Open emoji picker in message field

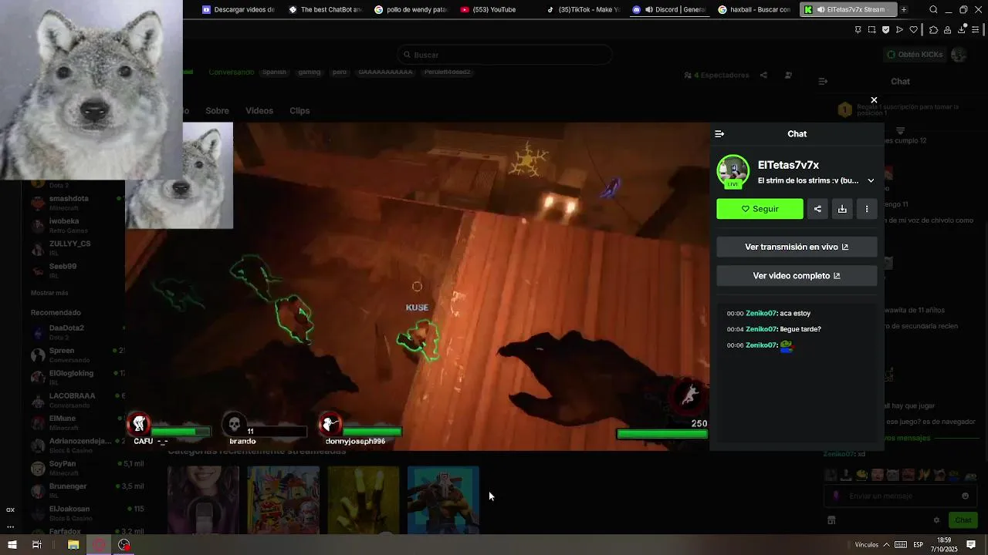click(965, 496)
